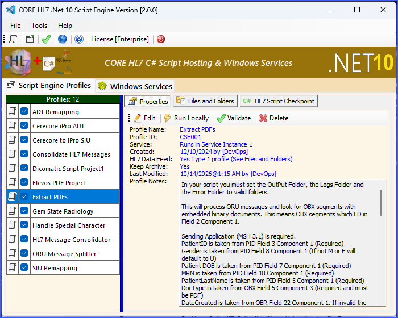Click the Edit button
The height and width of the screenshot is (318, 398).
[144, 118]
